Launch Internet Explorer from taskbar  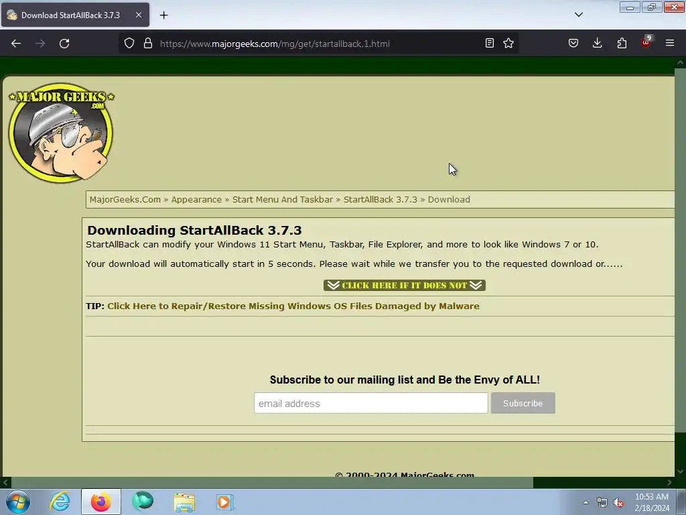pos(60,502)
